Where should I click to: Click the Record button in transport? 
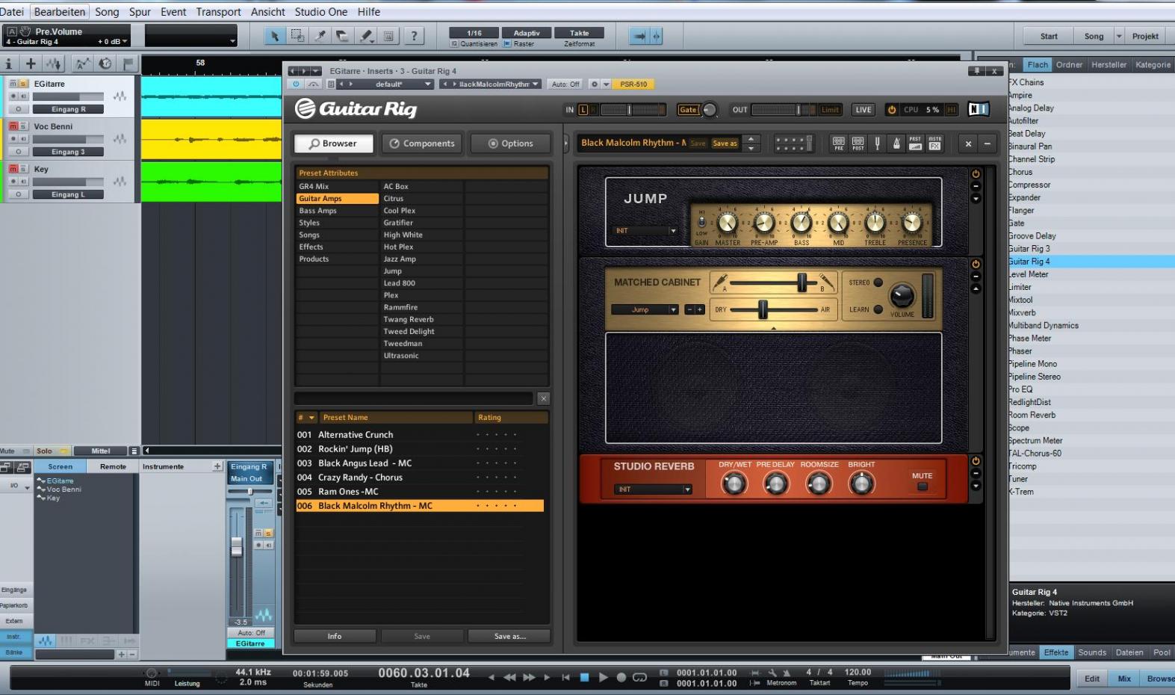[621, 677]
